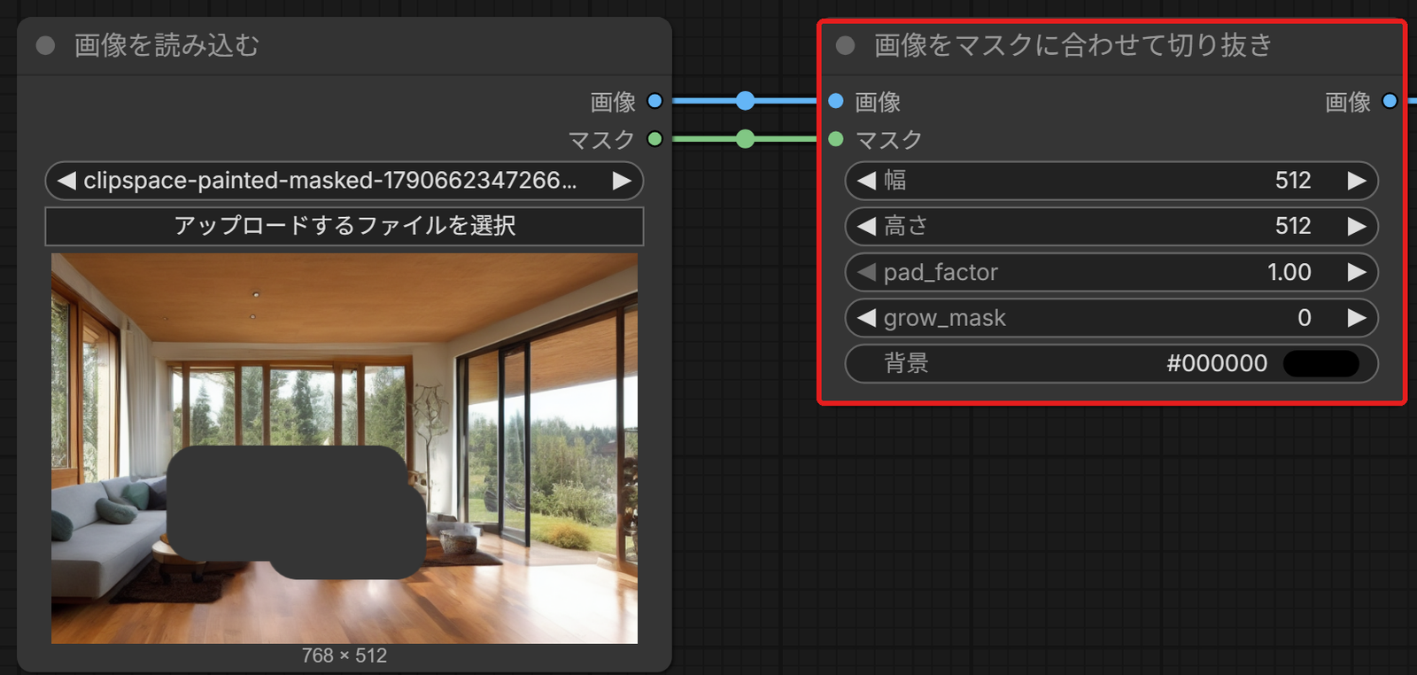Increase pad_factor with right arrow
The image size is (1417, 675).
point(1356,272)
